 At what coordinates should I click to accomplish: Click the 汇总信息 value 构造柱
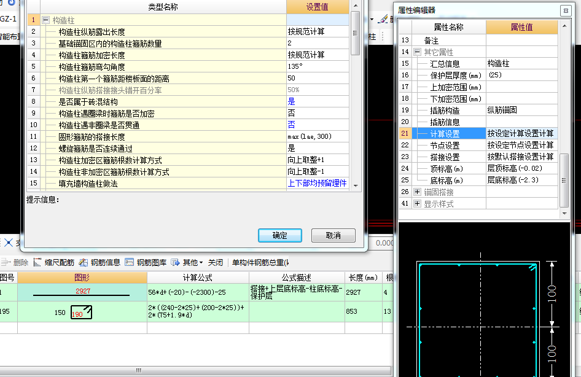point(521,63)
